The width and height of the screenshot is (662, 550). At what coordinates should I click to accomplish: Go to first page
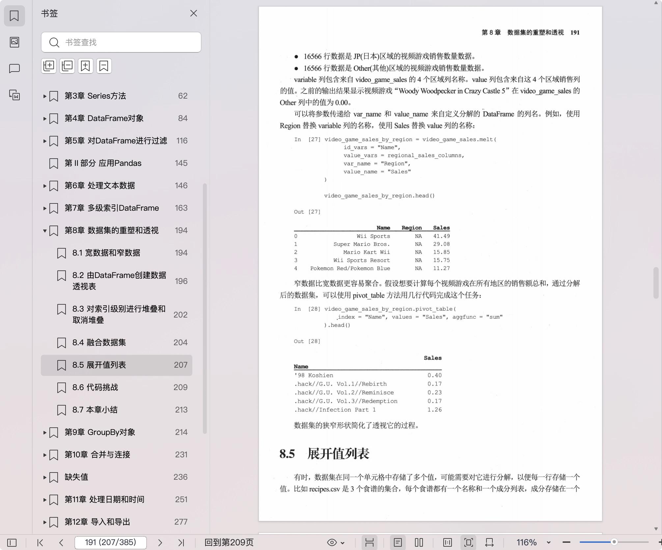[40, 542]
